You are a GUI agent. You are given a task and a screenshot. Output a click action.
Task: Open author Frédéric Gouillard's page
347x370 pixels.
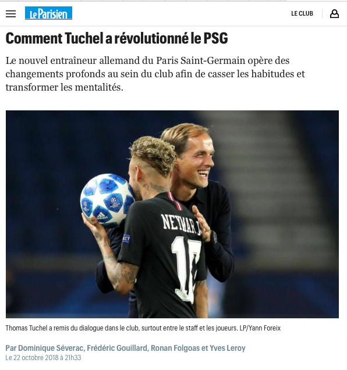[117, 348]
